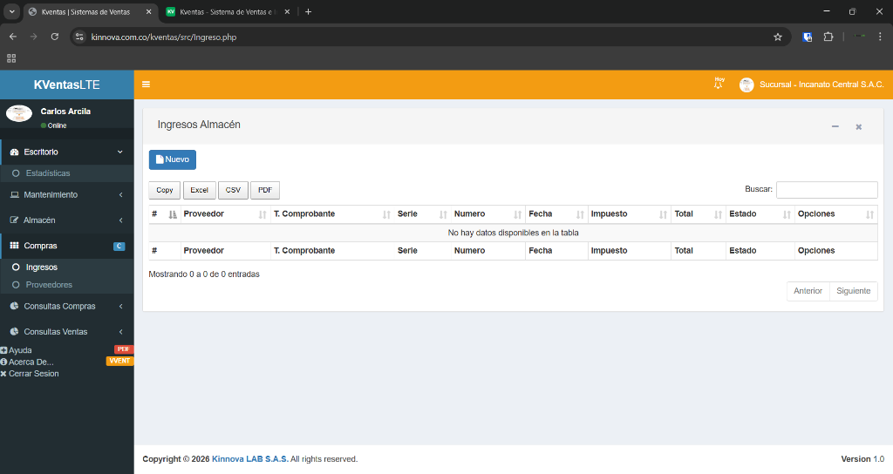This screenshot has height=474, width=893.
Task: Sort table by Numero column header
Action: coord(488,214)
